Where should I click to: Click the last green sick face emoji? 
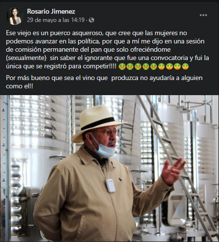pos(185,66)
